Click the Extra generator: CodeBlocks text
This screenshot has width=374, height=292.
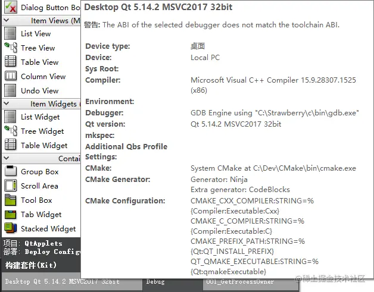pos(240,190)
